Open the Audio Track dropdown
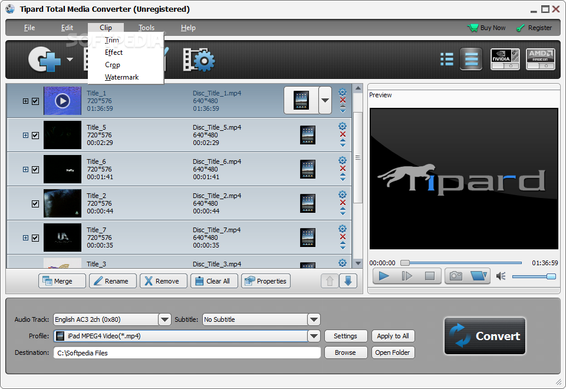This screenshot has width=566, height=389. pyautogui.click(x=164, y=319)
